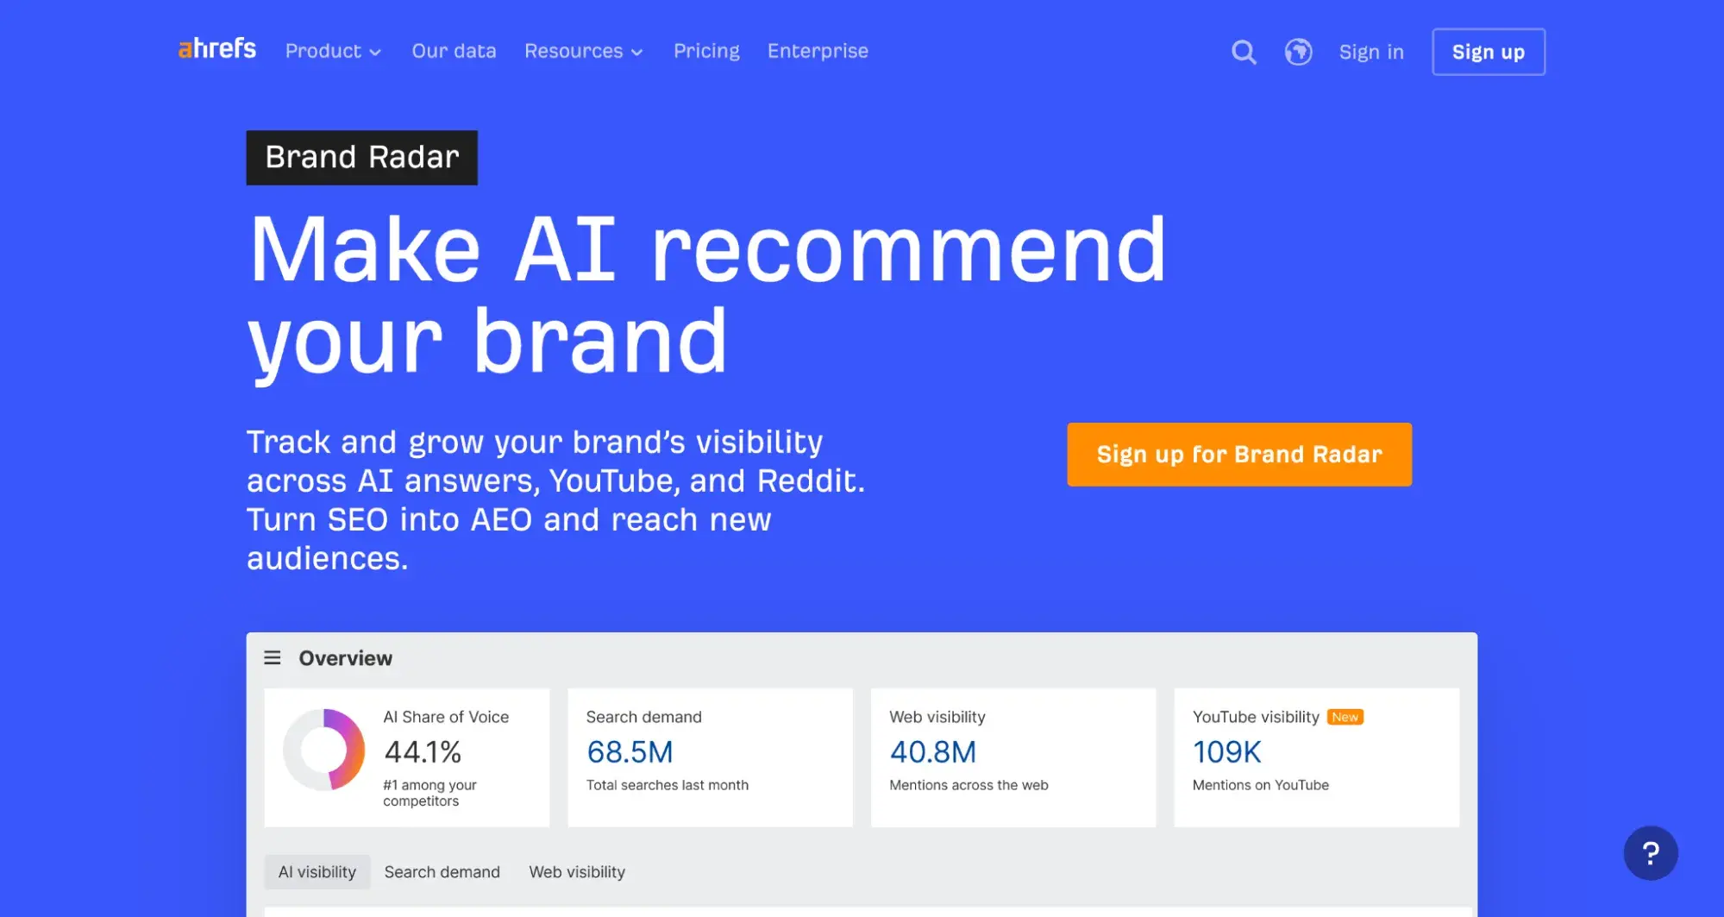Click "#1 among your competitors" text

click(x=429, y=793)
